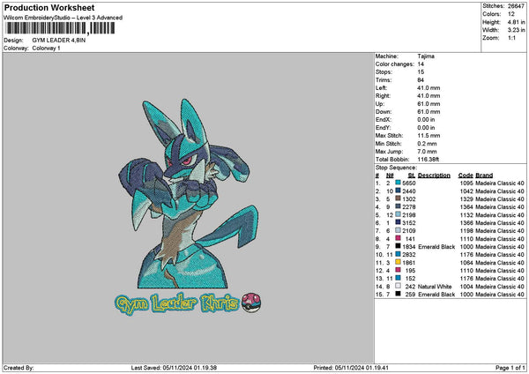
Task: Click the 'Stop Sequence:' heading
Action: [396, 168]
